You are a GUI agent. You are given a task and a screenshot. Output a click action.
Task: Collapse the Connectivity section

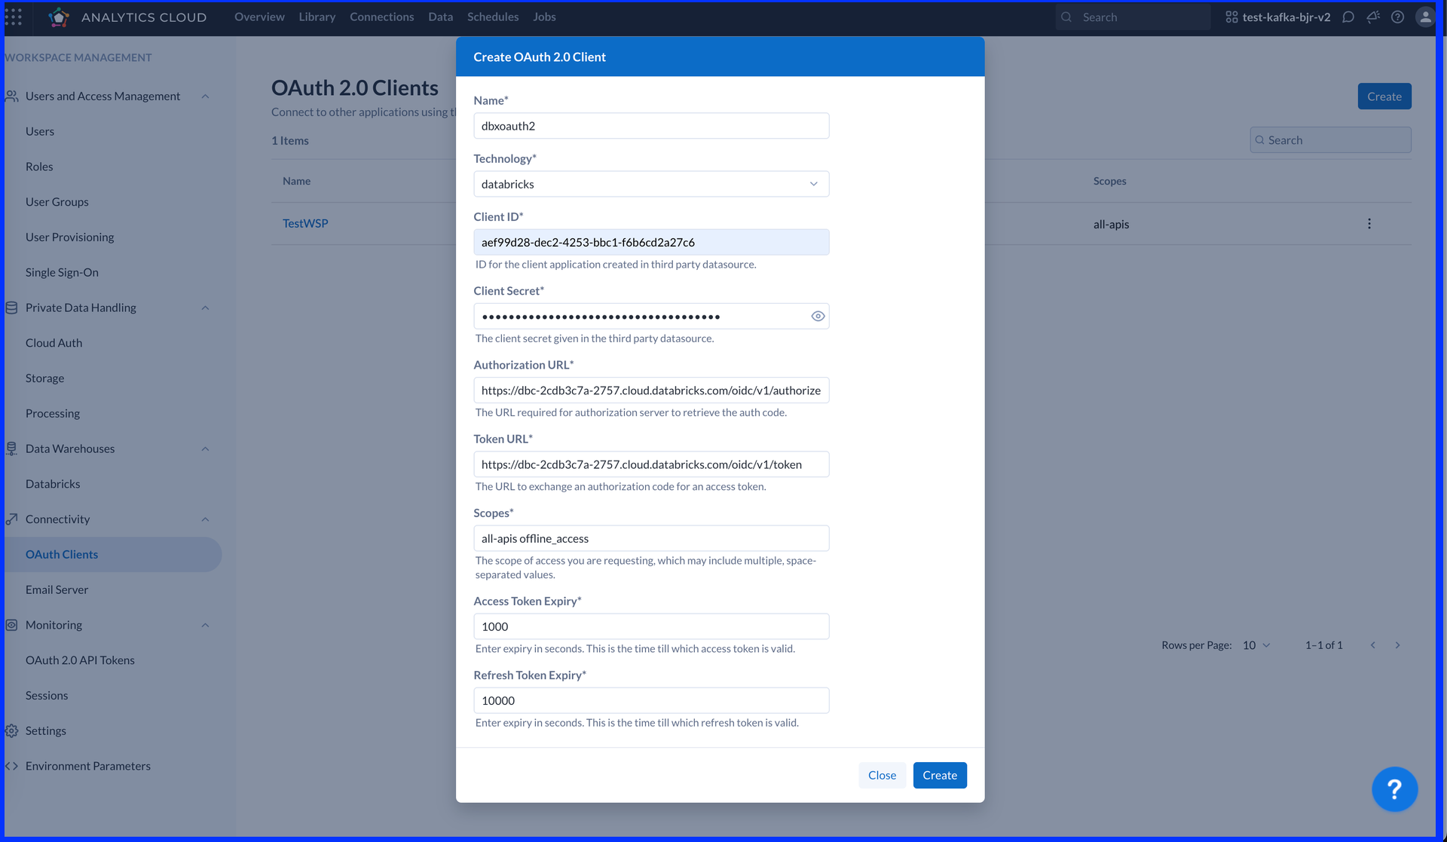click(205, 519)
